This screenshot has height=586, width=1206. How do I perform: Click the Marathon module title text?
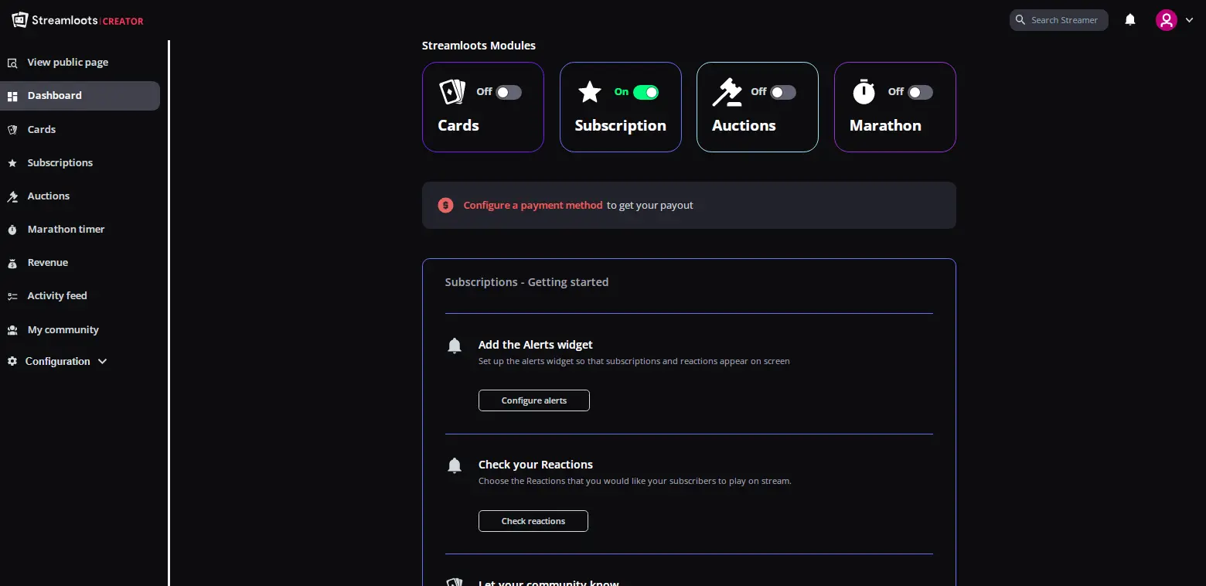[x=885, y=125]
